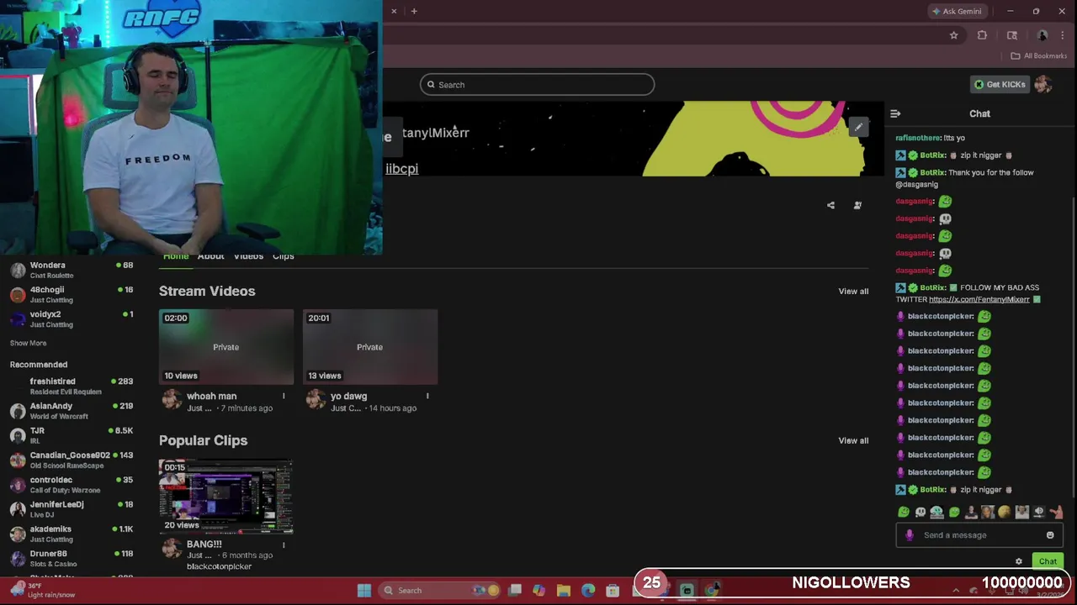This screenshot has height=605, width=1077.
Task: Click the share channel icon
Action: tap(830, 205)
